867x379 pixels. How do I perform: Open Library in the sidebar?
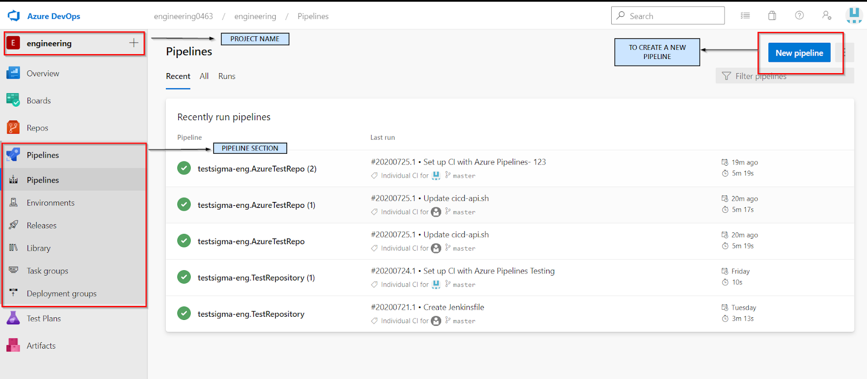[38, 248]
